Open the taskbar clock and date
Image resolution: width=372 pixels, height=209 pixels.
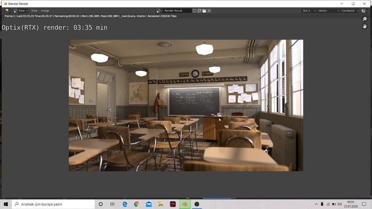pyautogui.click(x=350, y=204)
